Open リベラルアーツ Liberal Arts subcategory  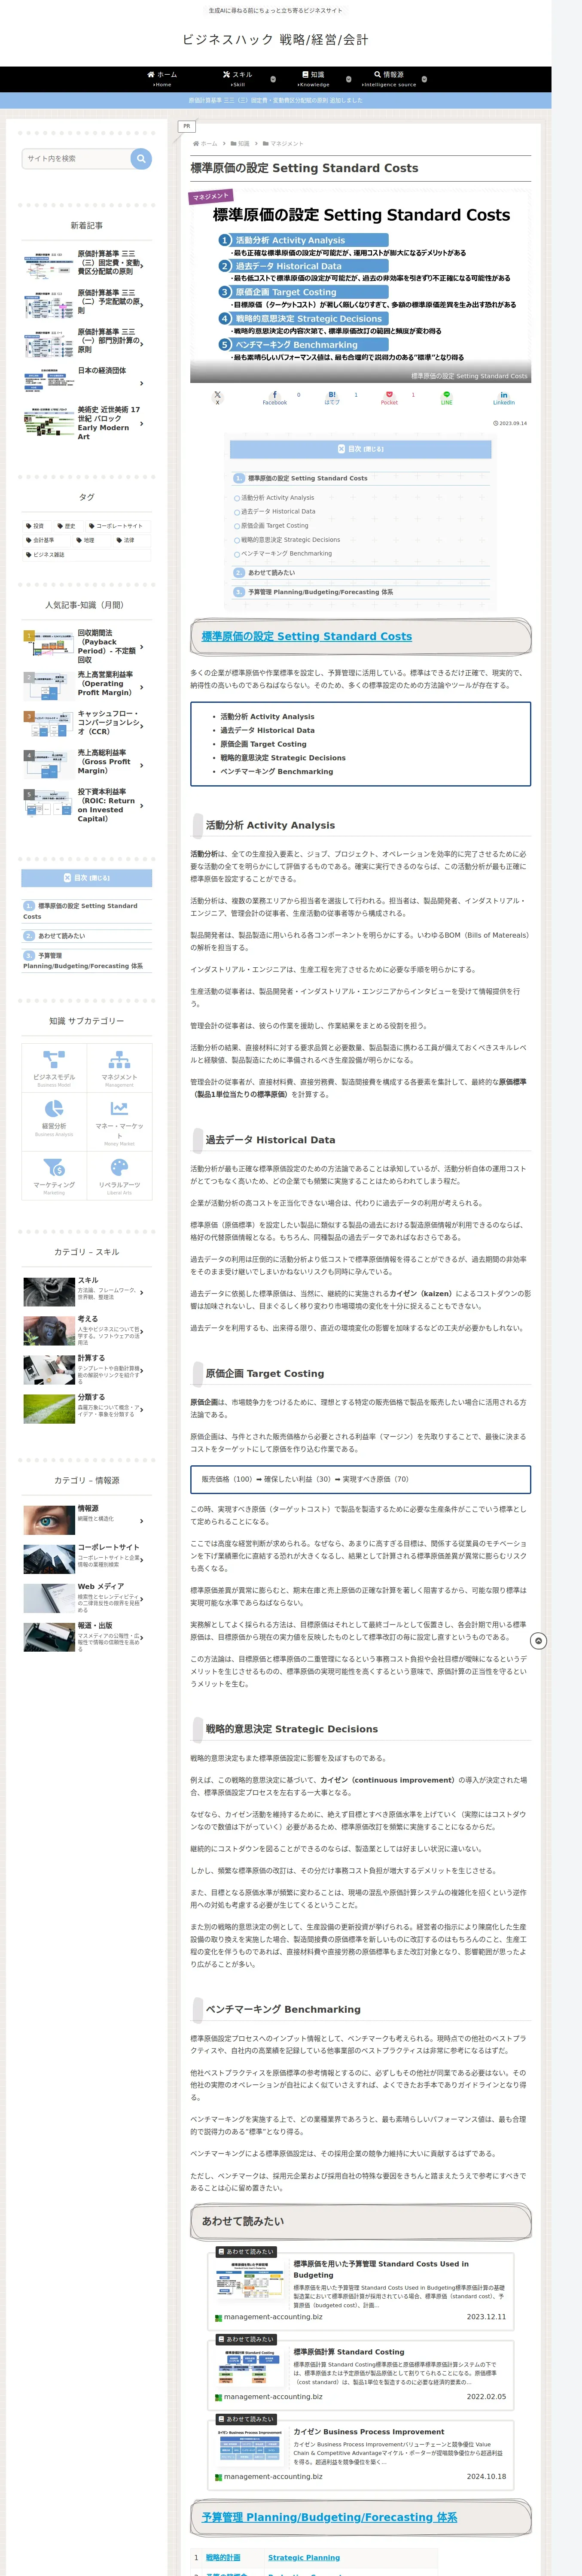(119, 1175)
